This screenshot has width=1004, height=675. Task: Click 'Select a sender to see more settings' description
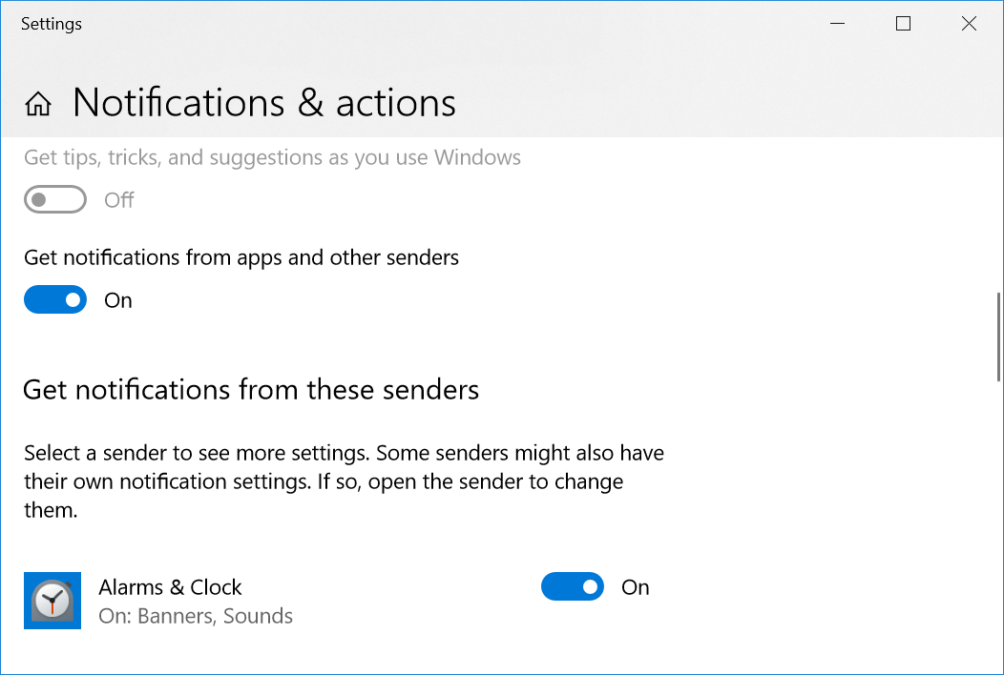click(344, 481)
